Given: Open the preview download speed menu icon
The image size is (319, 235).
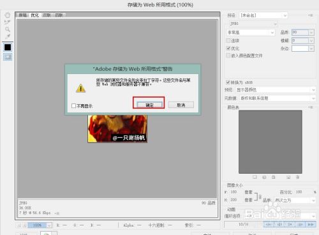Looking at the screenshot, I should pyautogui.click(x=57, y=213).
